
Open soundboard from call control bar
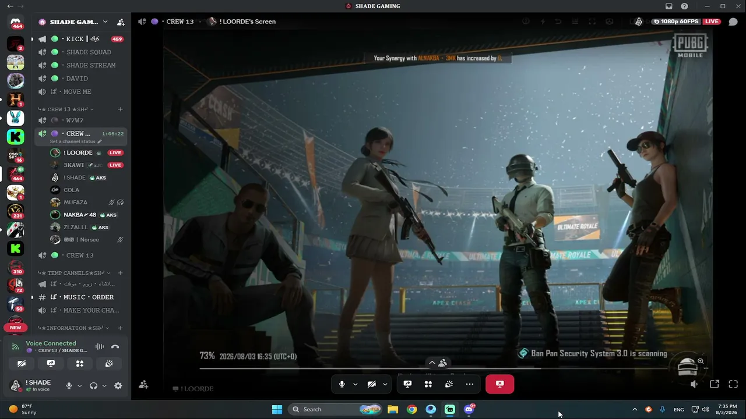click(449, 384)
